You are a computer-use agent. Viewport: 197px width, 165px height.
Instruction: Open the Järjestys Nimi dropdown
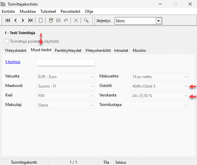coord(158,21)
